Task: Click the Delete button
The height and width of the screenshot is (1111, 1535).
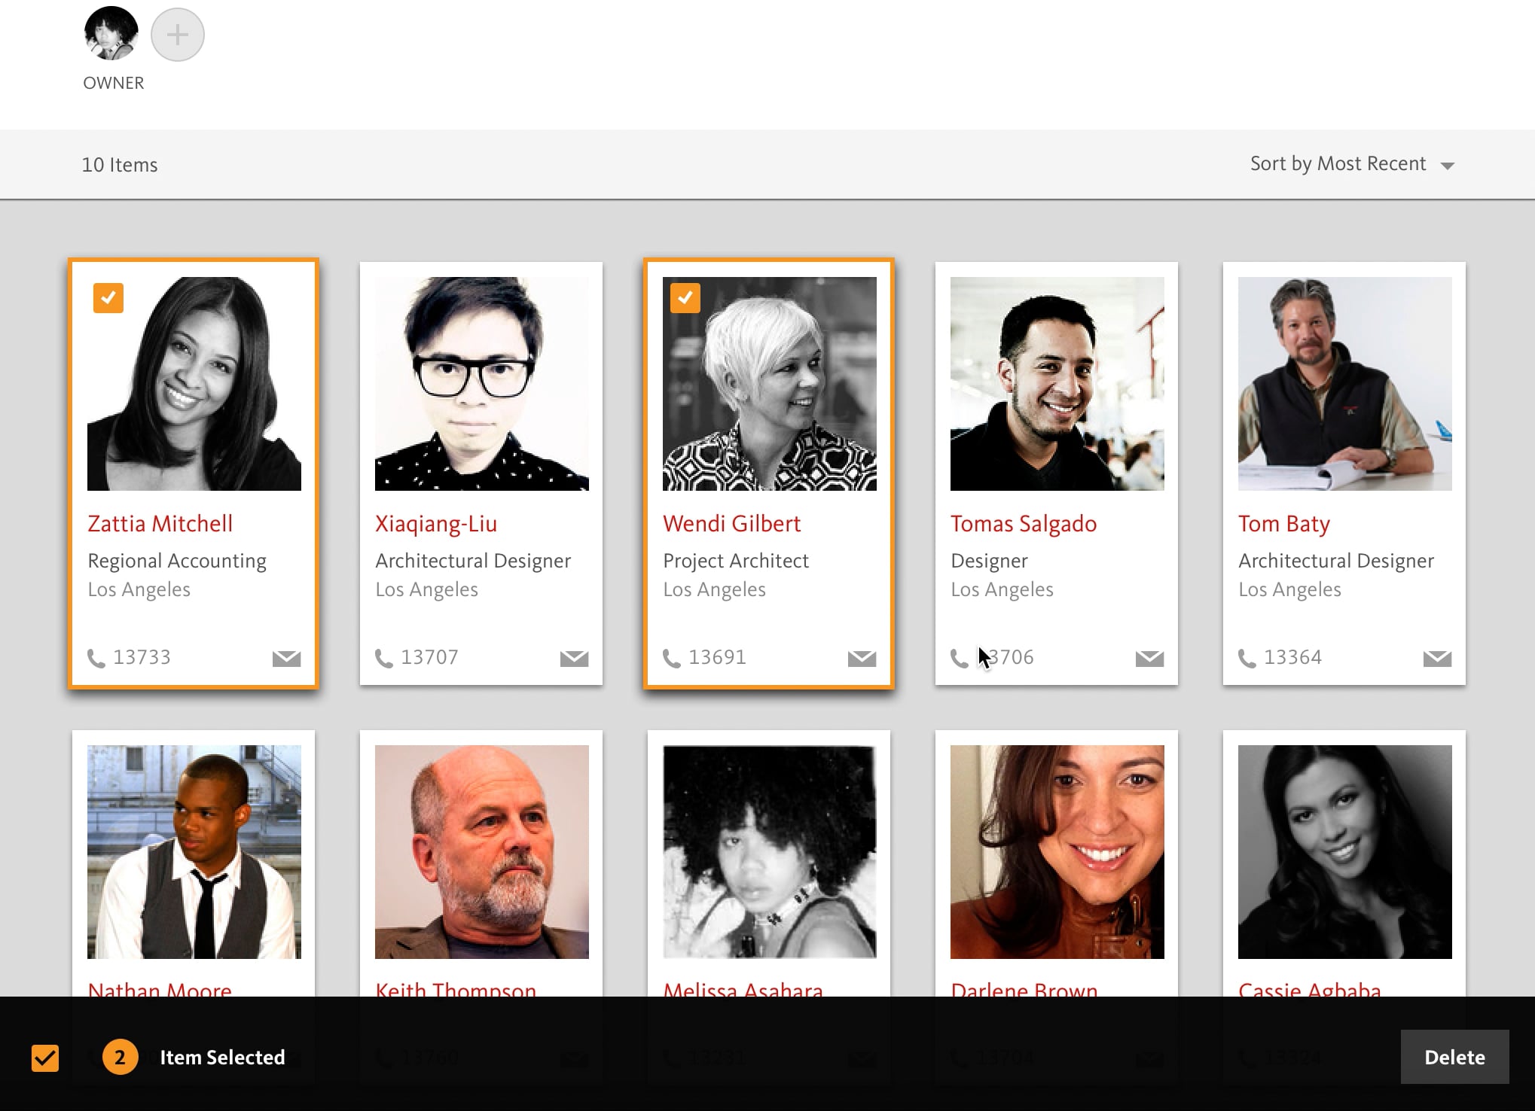Action: click(x=1454, y=1057)
